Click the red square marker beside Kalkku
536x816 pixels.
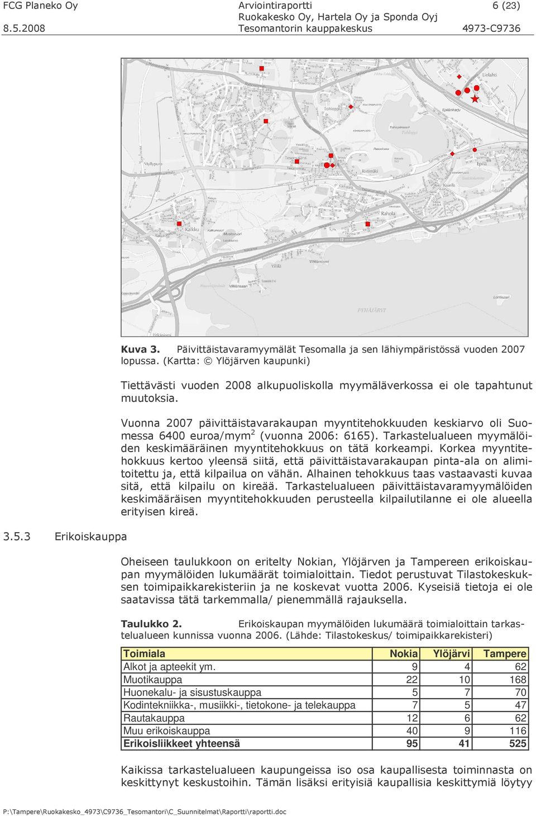pyautogui.click(x=179, y=224)
